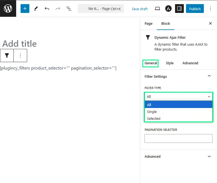
Task: Toggle the settings sidebar panel icon
Action: tap(179, 9)
